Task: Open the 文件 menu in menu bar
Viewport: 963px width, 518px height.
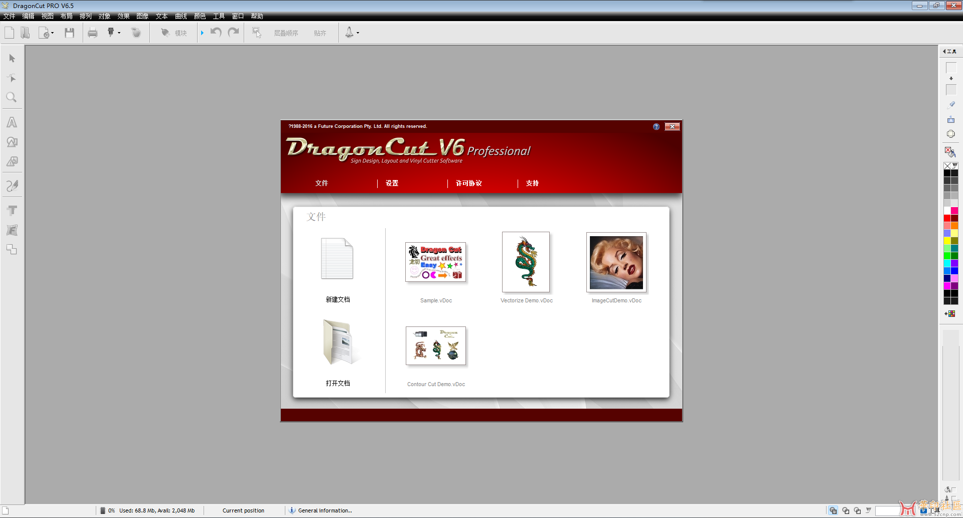Action: point(10,17)
